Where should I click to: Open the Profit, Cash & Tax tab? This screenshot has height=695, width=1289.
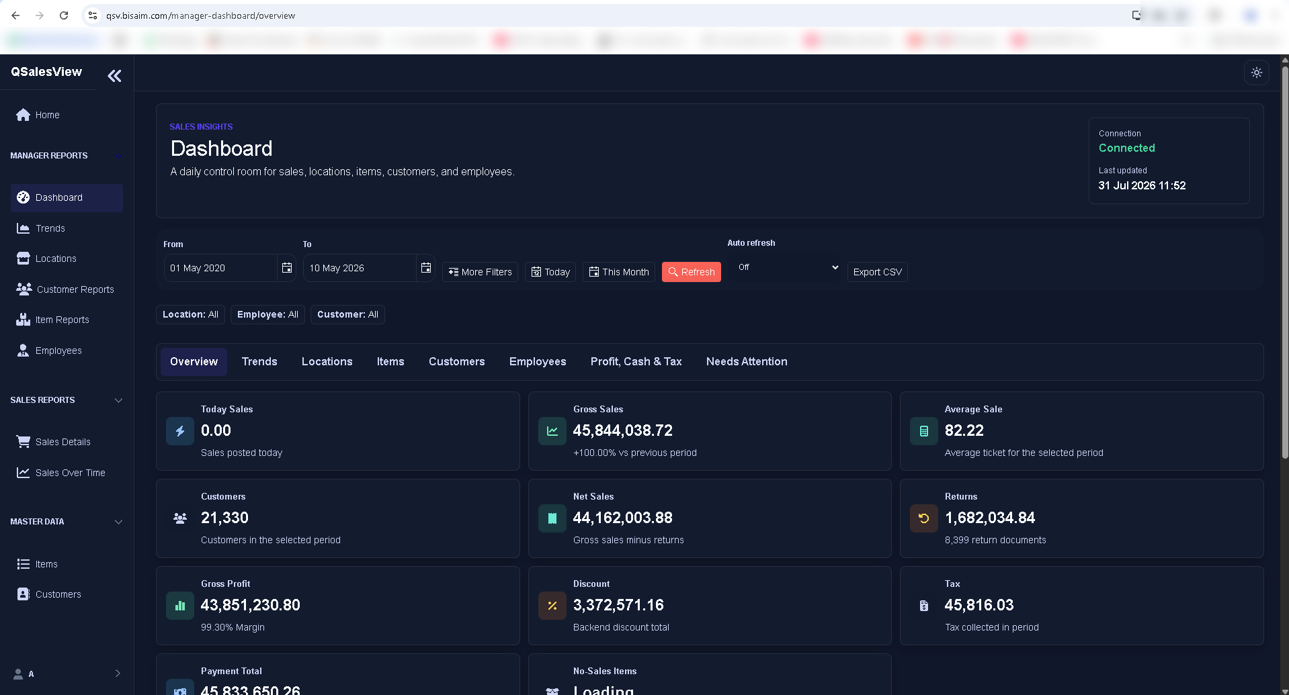[x=636, y=362]
